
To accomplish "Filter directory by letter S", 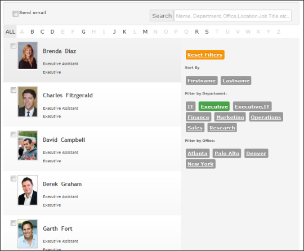I will 207,32.
